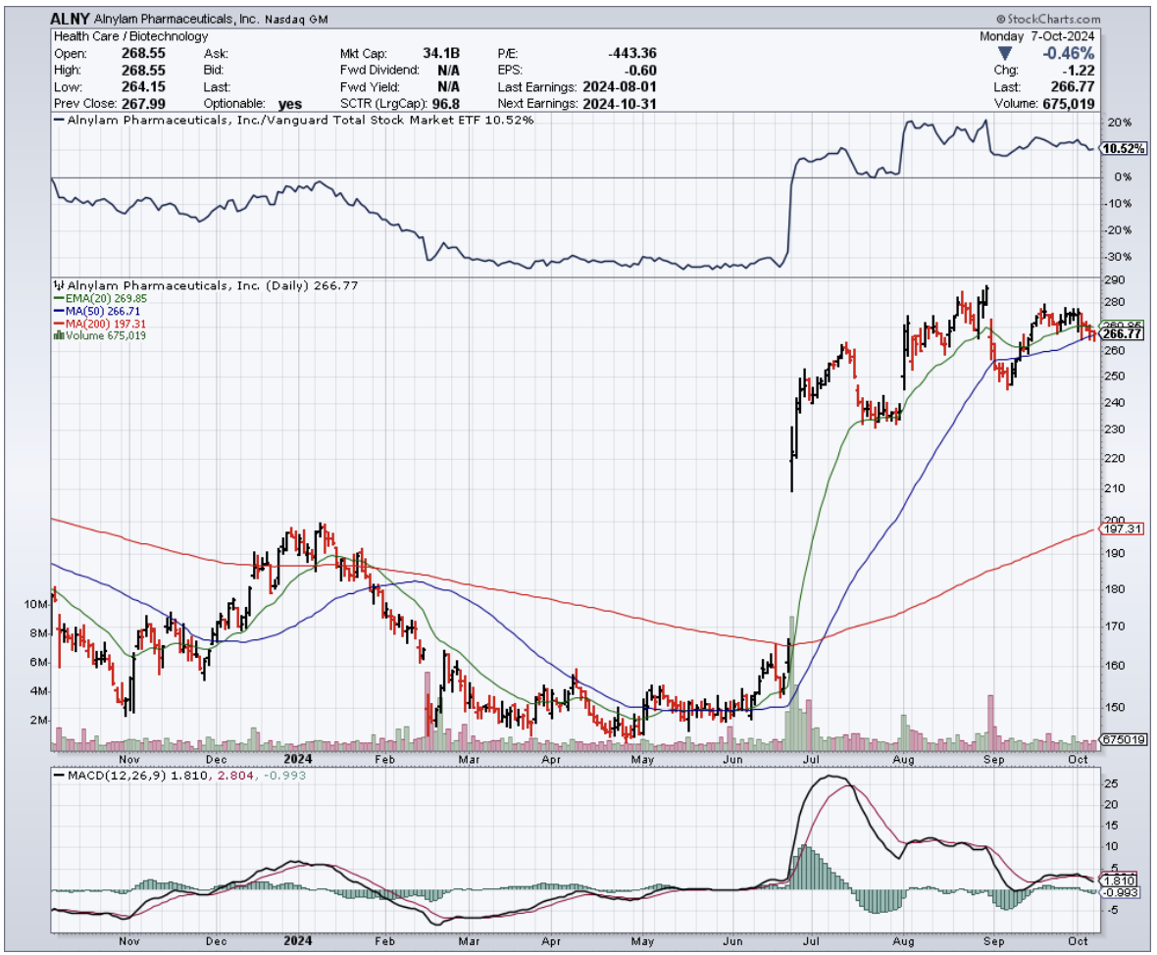Click the ALNY ticker symbol heading
Image resolution: width=1157 pixels, height=955 pixels.
point(69,20)
